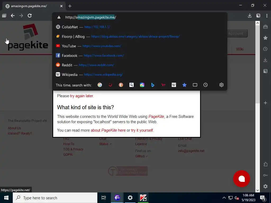
Task: Open passwords key icon in sidebar
Action: click(265, 175)
